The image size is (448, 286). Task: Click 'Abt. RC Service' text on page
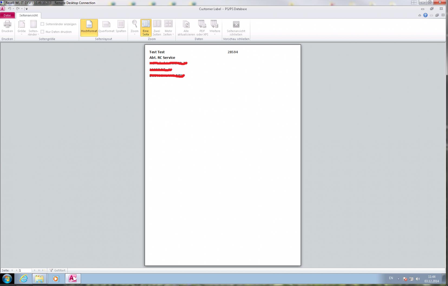tap(162, 58)
